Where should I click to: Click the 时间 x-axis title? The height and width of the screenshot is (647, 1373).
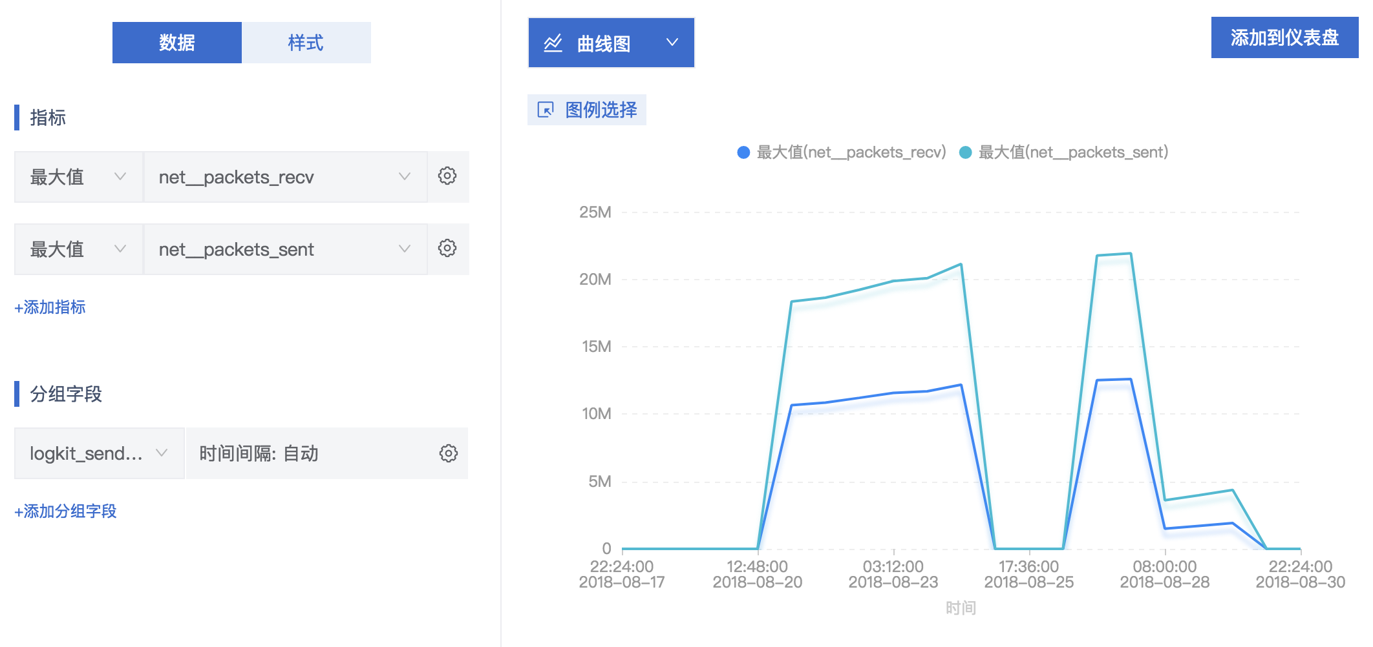click(x=961, y=608)
